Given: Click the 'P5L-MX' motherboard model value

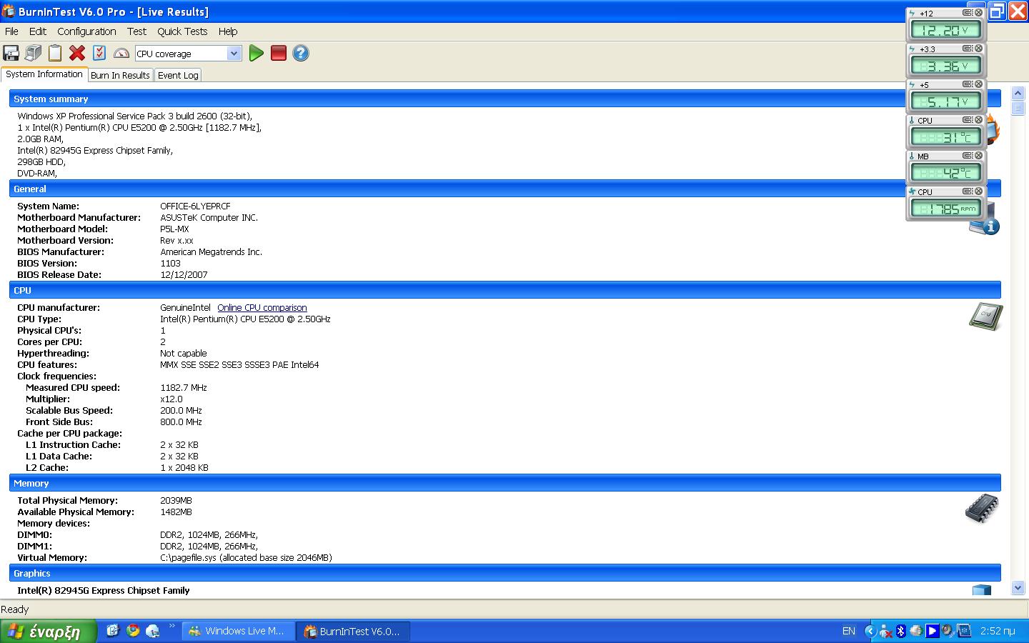Looking at the screenshot, I should click(x=174, y=229).
